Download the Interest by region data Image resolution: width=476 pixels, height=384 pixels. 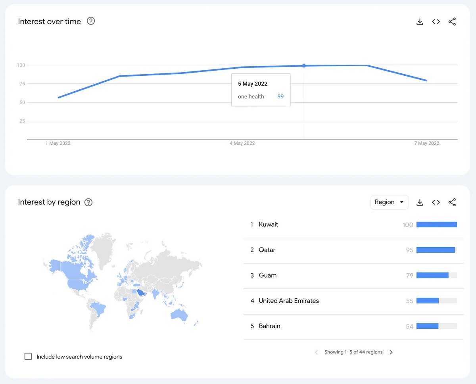[x=420, y=202]
